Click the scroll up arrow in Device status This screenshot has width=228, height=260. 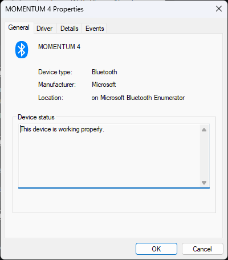pos(204,130)
